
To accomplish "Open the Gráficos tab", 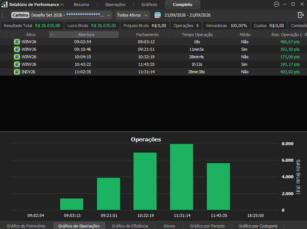I will tap(149, 5).
